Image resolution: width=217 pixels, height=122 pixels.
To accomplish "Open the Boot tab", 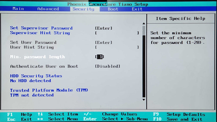I will pos(113,9).
